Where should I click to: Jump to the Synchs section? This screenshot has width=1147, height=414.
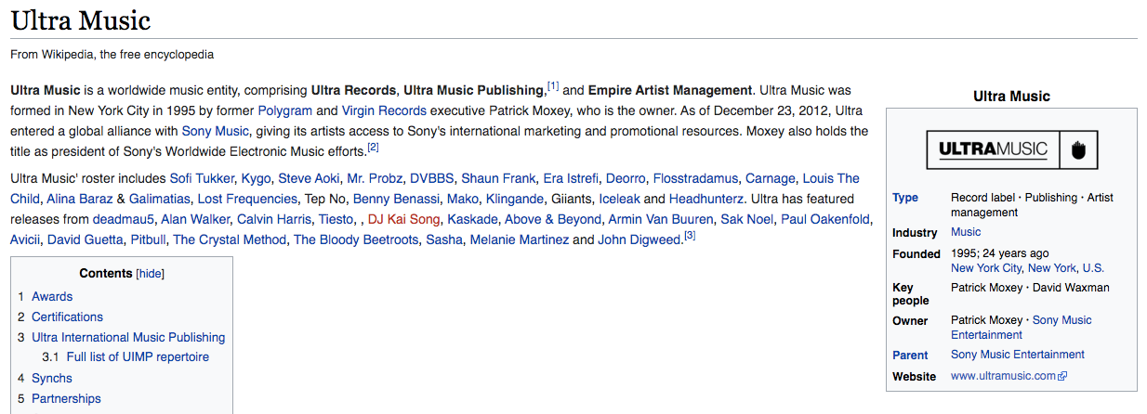point(52,378)
